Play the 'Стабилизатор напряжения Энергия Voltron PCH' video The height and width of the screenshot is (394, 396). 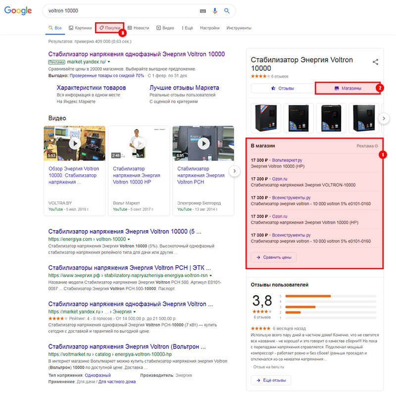[x=204, y=143]
